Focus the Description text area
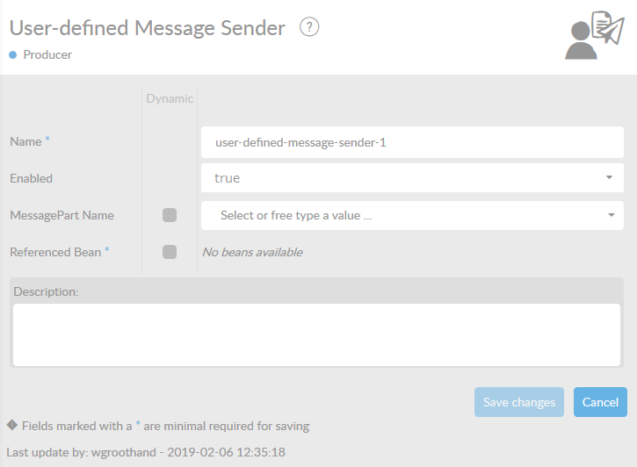 (x=316, y=334)
